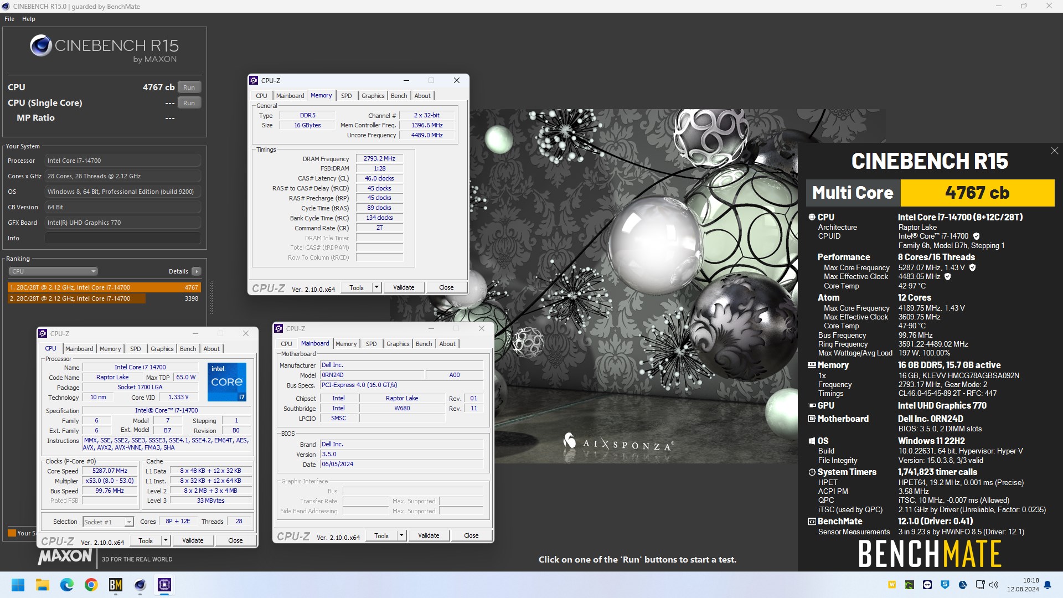The height and width of the screenshot is (598, 1063).
Task: Click the Cinebench R15 logo sphere icon
Action: pyautogui.click(x=41, y=45)
